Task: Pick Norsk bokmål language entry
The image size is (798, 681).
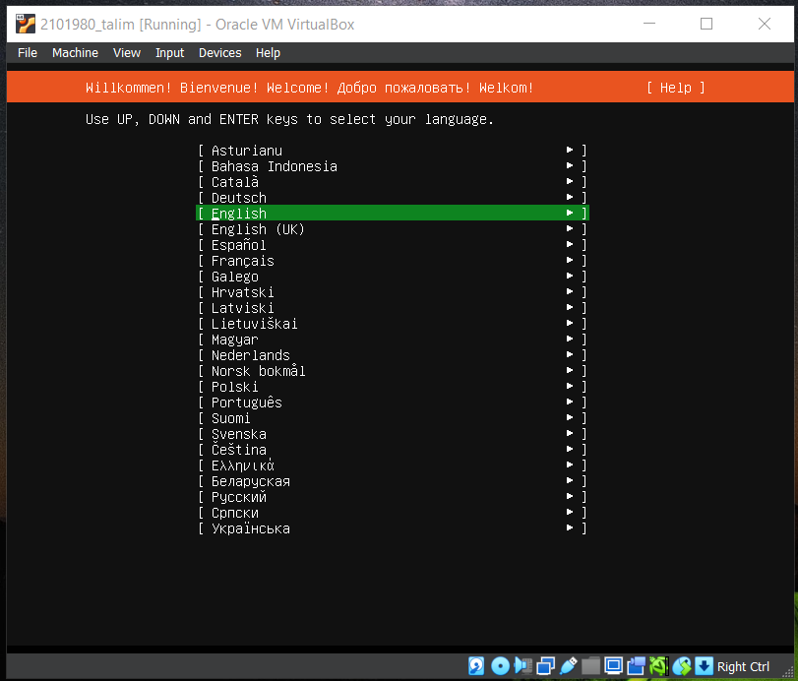Action: click(x=393, y=371)
